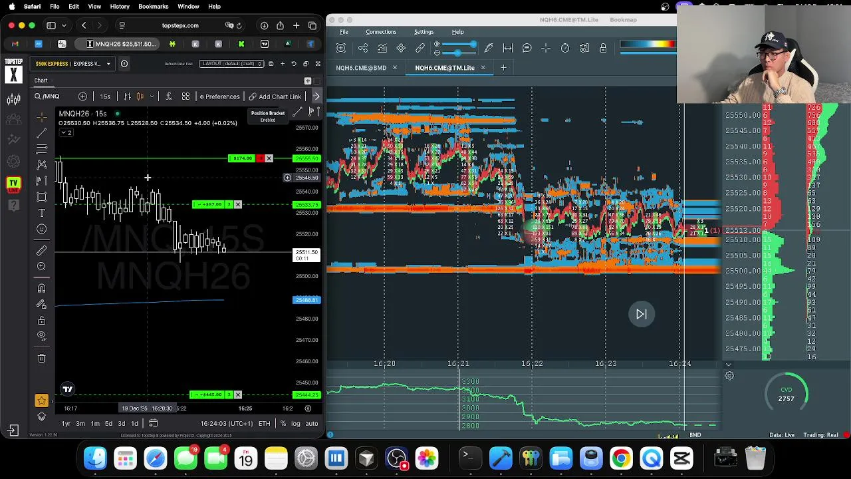Toggle log scale on the chart
The height and width of the screenshot is (479, 851).
295,424
